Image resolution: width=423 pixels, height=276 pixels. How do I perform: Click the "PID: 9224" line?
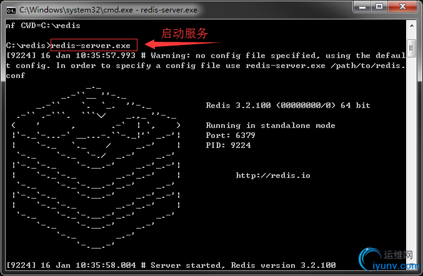228,145
